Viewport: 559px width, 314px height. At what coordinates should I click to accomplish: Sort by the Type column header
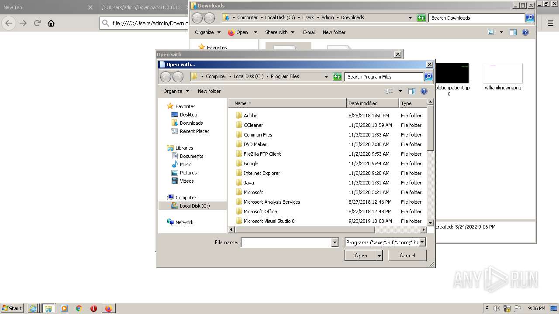(x=412, y=103)
